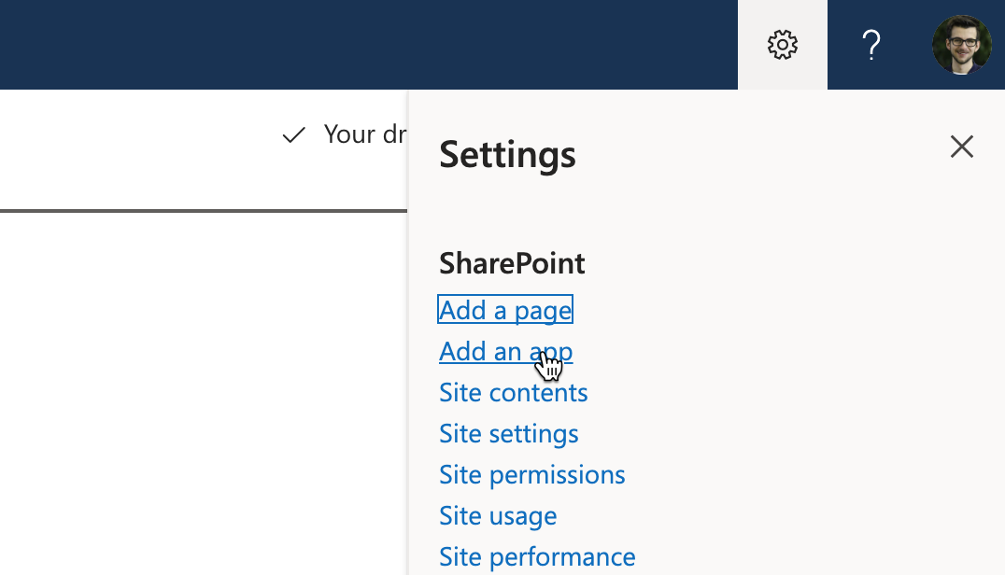
Task: Check the Site performance link
Action: [x=537, y=557]
